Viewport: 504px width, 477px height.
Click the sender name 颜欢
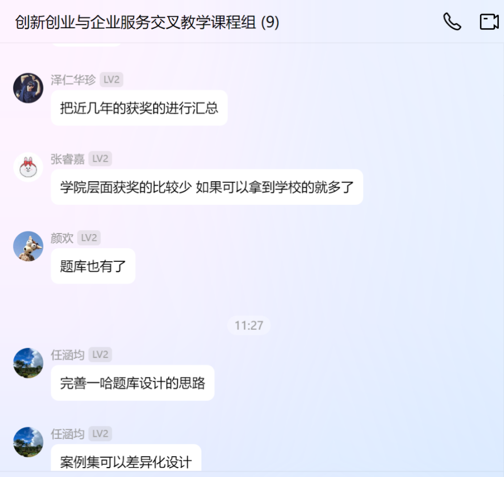pos(62,238)
